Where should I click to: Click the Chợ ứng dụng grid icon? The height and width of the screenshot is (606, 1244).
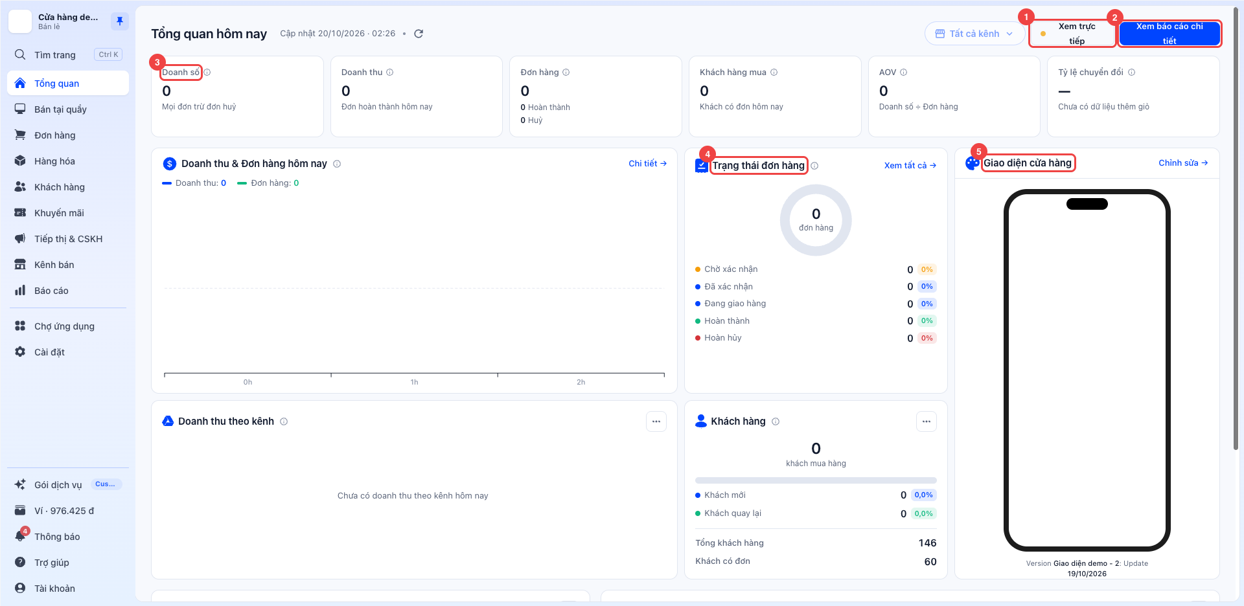(20, 326)
